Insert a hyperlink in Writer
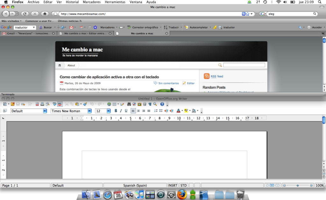The width and height of the screenshot is (326, 200). [109, 104]
